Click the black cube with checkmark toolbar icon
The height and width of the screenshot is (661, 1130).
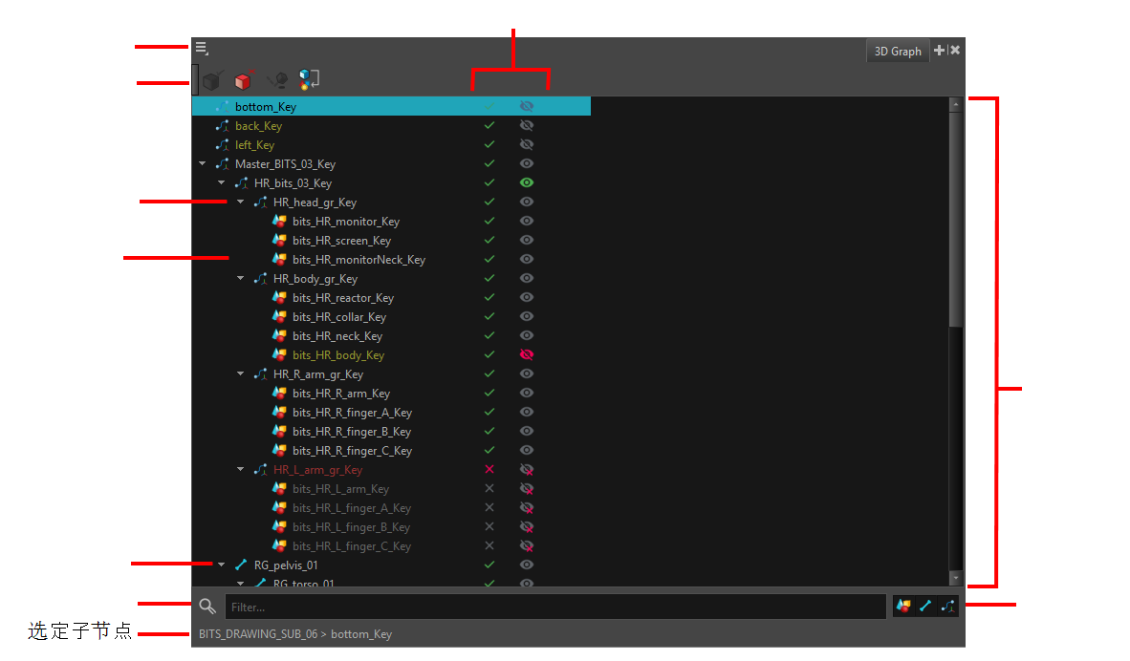click(213, 80)
